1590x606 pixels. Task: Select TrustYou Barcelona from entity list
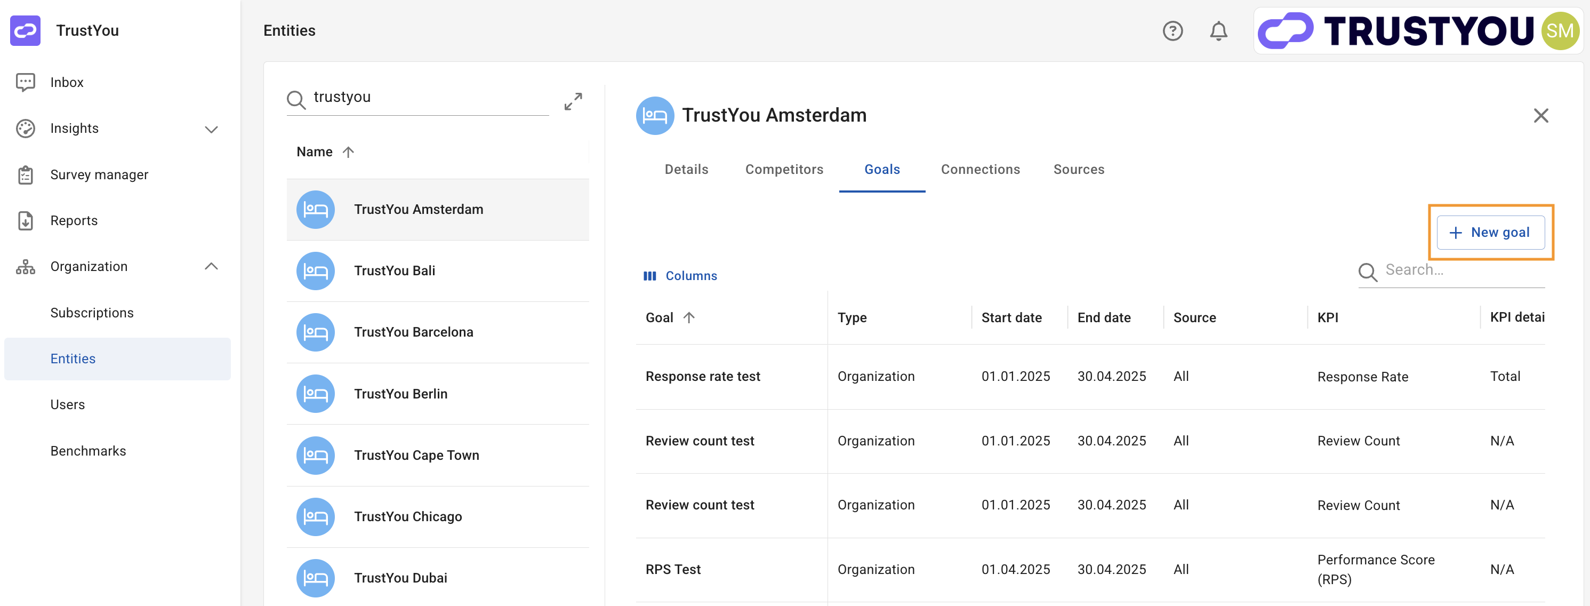[x=414, y=332]
